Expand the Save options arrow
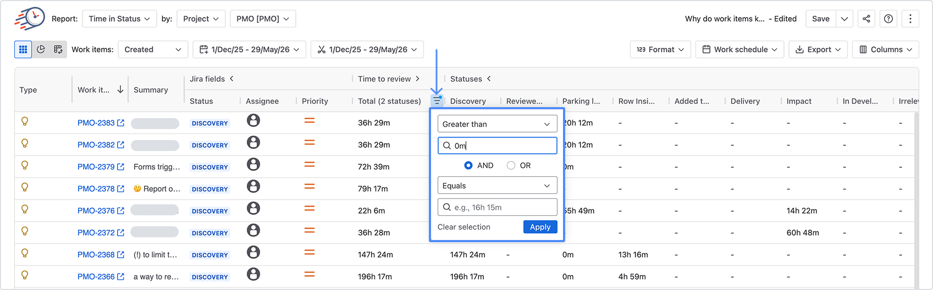The width and height of the screenshot is (933, 290). pyautogui.click(x=844, y=19)
